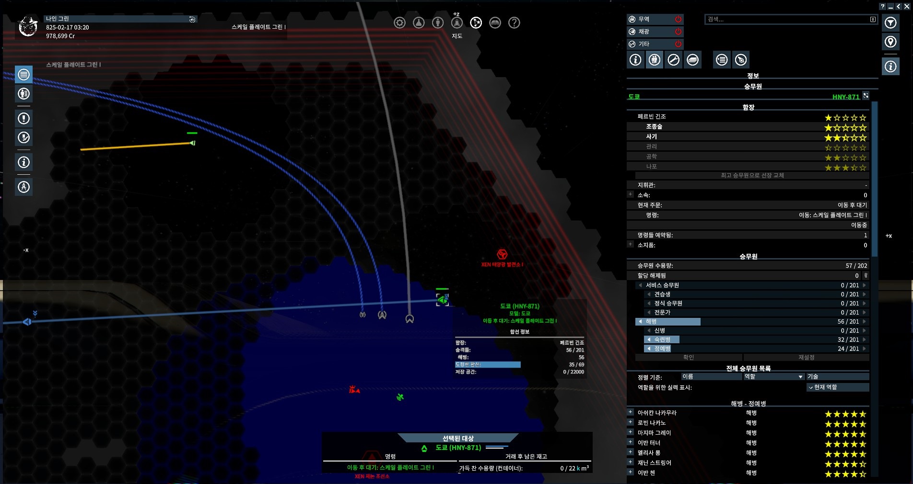This screenshot has height=484, width=913.
Task: Click the captain name 페르빈 긴조
Action: pyautogui.click(x=652, y=116)
